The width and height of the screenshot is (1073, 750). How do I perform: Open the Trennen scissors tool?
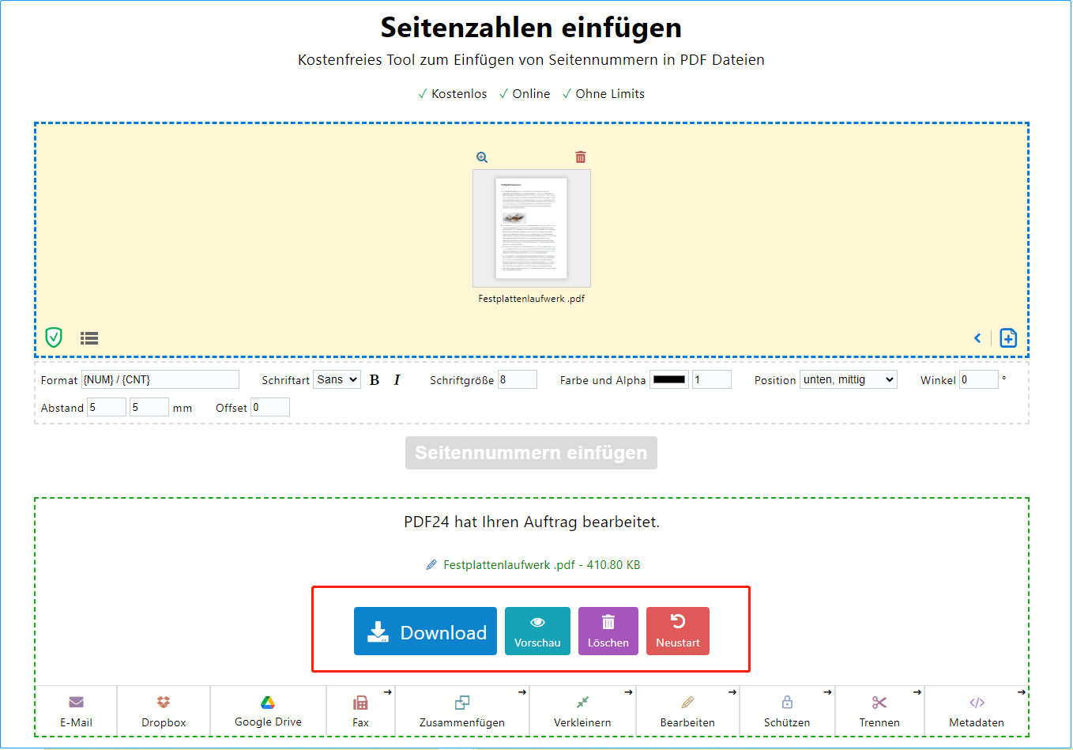tap(879, 710)
